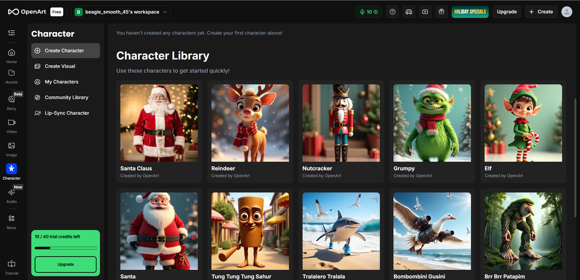Viewport: 580px width, 280px height.
Task: Select the Nutcracker character thumbnail
Action: click(x=341, y=123)
